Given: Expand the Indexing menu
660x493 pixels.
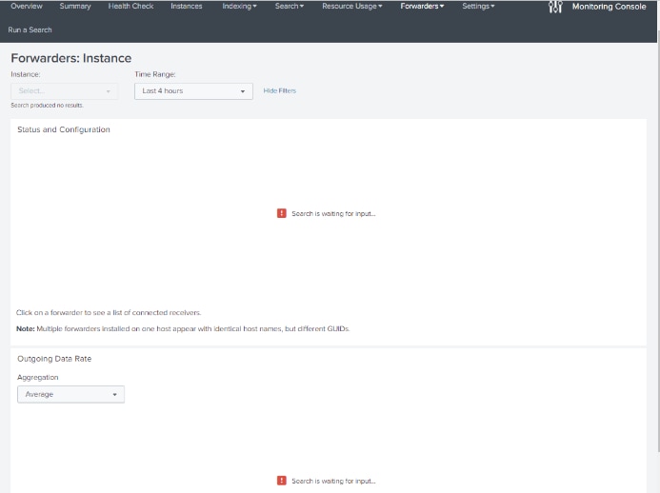Looking at the screenshot, I should click(239, 7).
